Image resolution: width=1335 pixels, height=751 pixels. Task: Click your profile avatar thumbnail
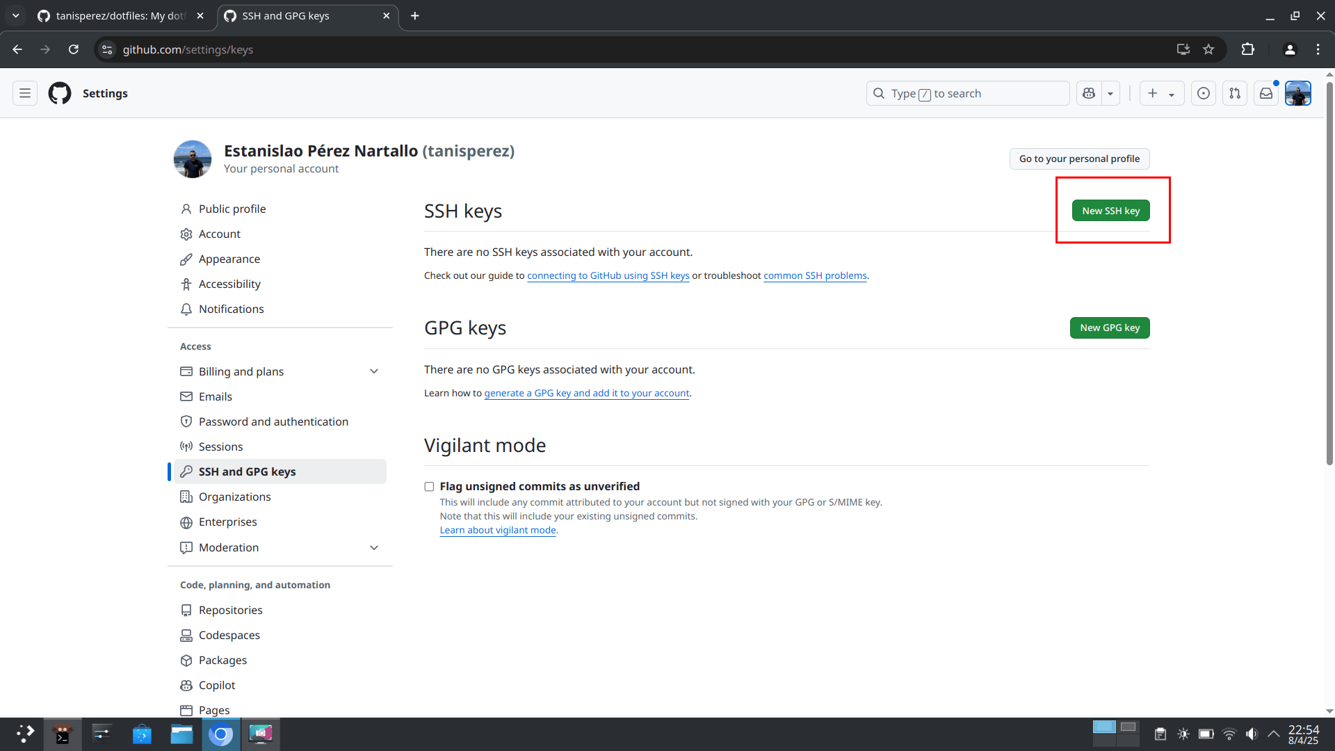(x=1297, y=92)
